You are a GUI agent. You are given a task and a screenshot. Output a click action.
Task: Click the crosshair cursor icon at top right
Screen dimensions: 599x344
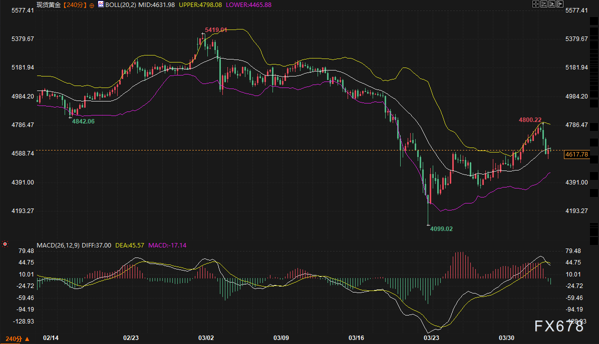point(535,4)
